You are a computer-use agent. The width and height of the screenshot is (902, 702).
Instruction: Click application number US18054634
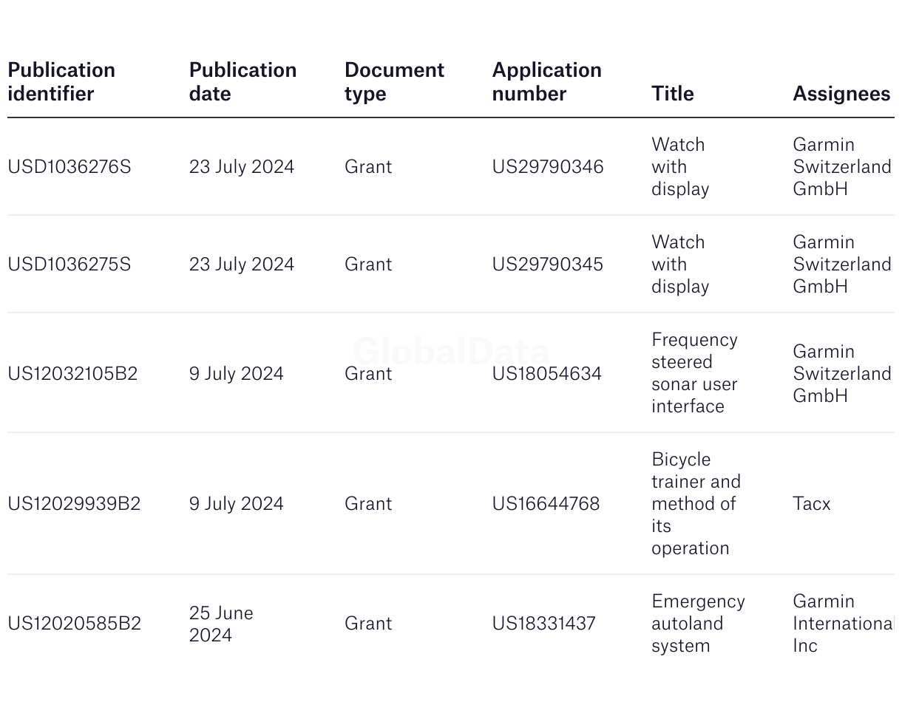point(547,374)
